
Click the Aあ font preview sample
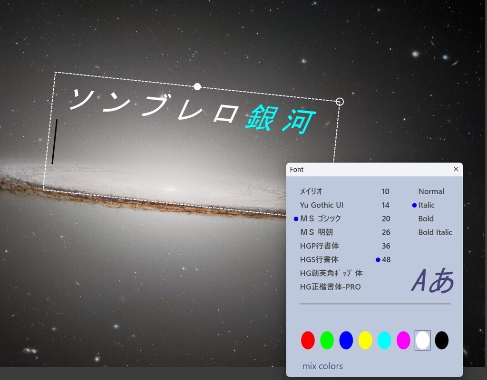pos(433,281)
